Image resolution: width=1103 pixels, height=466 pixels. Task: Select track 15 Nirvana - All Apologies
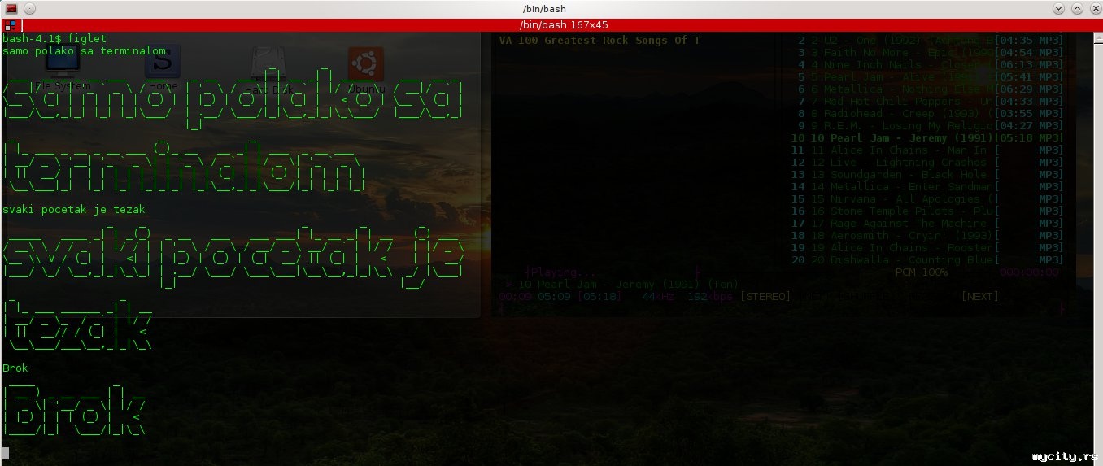tap(926, 198)
